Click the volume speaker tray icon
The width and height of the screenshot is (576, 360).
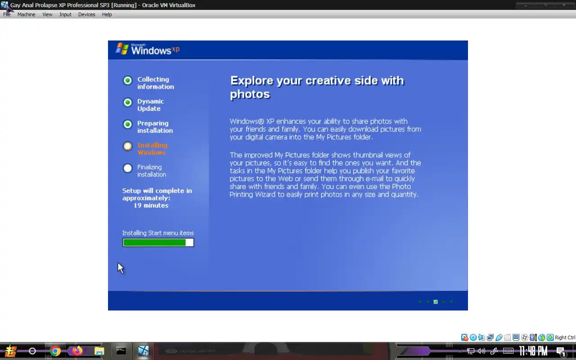point(481,351)
